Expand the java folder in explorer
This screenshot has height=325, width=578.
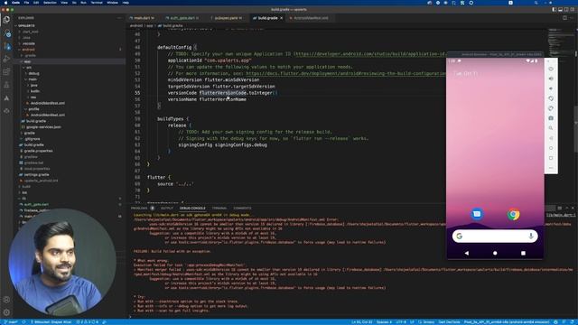pyautogui.click(x=34, y=85)
